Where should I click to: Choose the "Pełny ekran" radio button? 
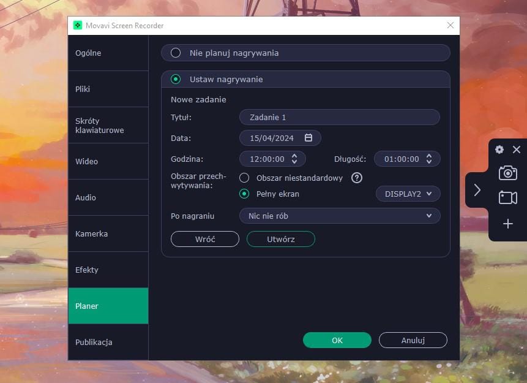tap(244, 194)
